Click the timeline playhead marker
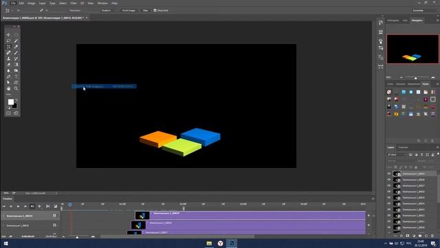 70,205
